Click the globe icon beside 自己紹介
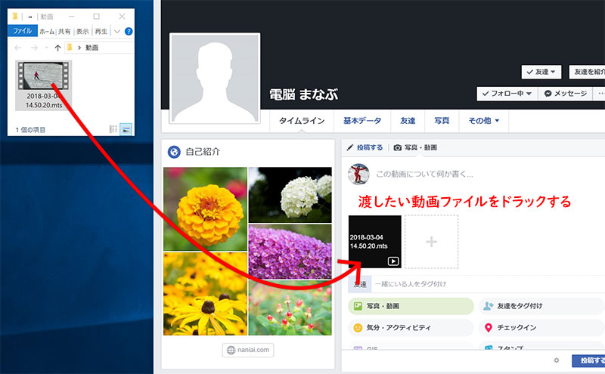 [x=174, y=152]
